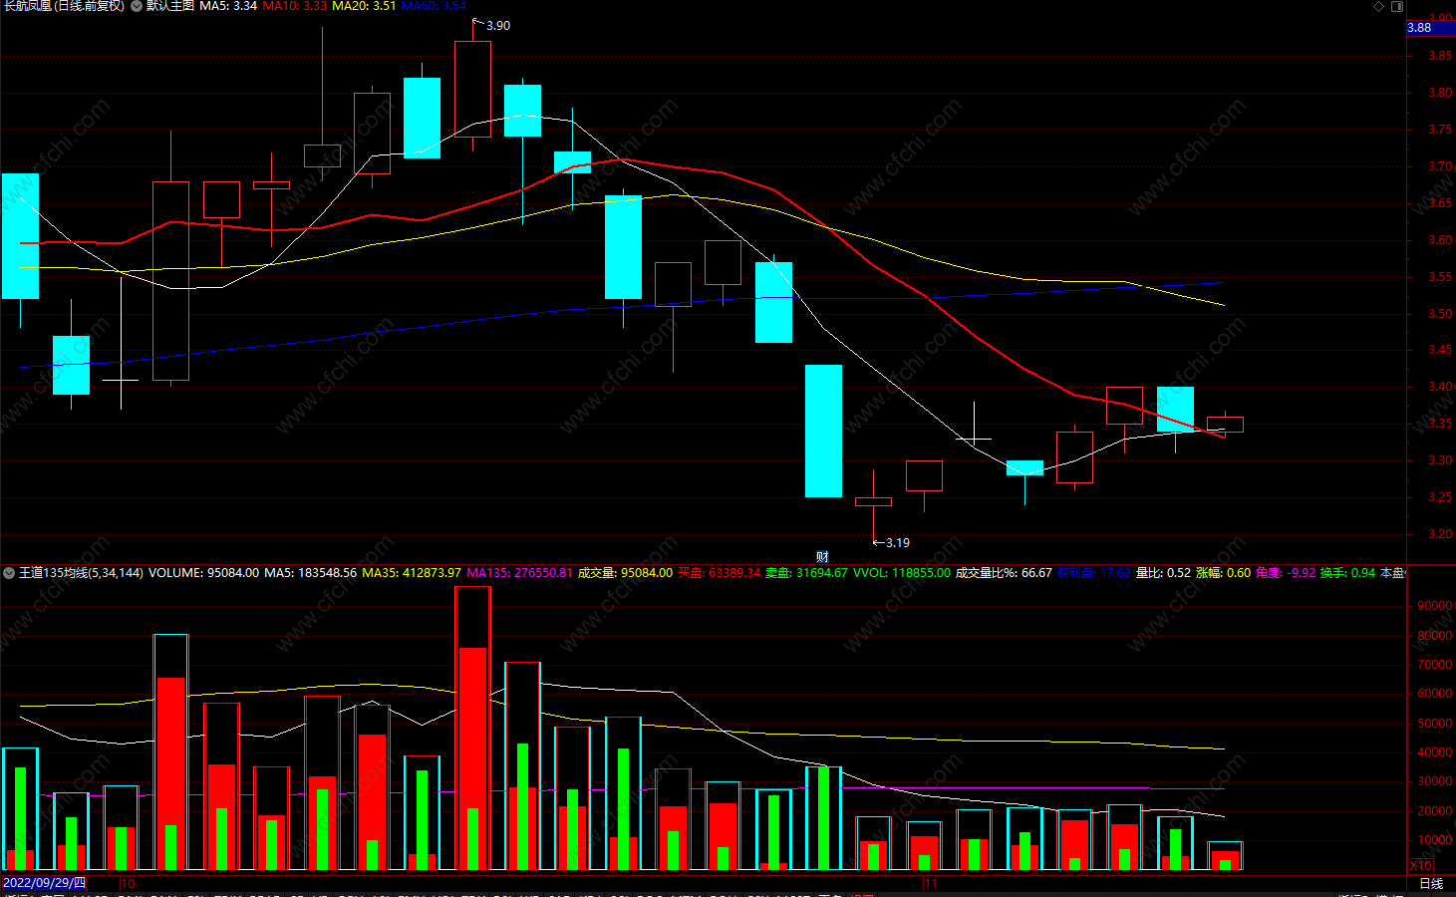Toggle the side panel icon at top right
Screen dimensions: 1456x897
pos(1397,6)
